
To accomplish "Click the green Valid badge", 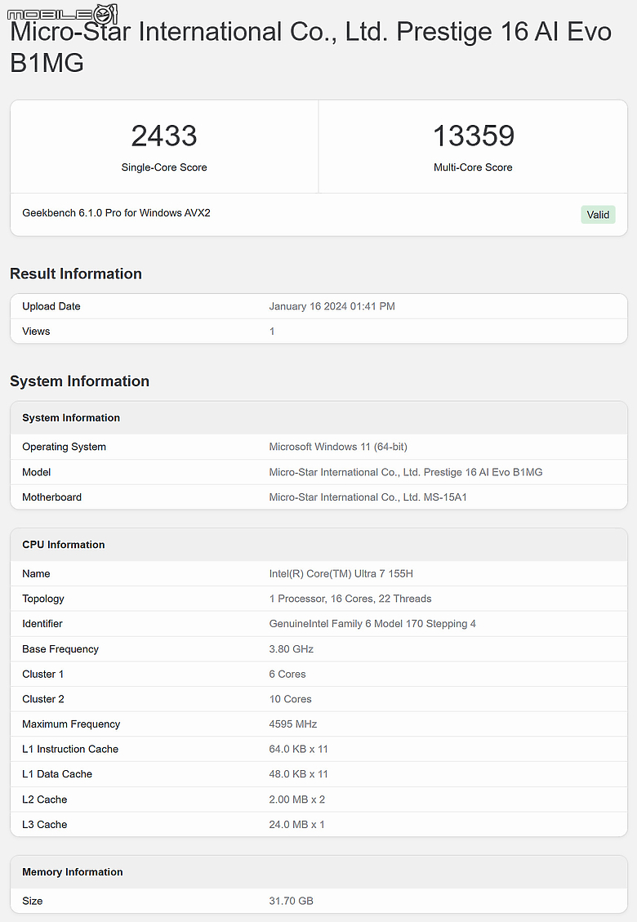I will (x=598, y=215).
